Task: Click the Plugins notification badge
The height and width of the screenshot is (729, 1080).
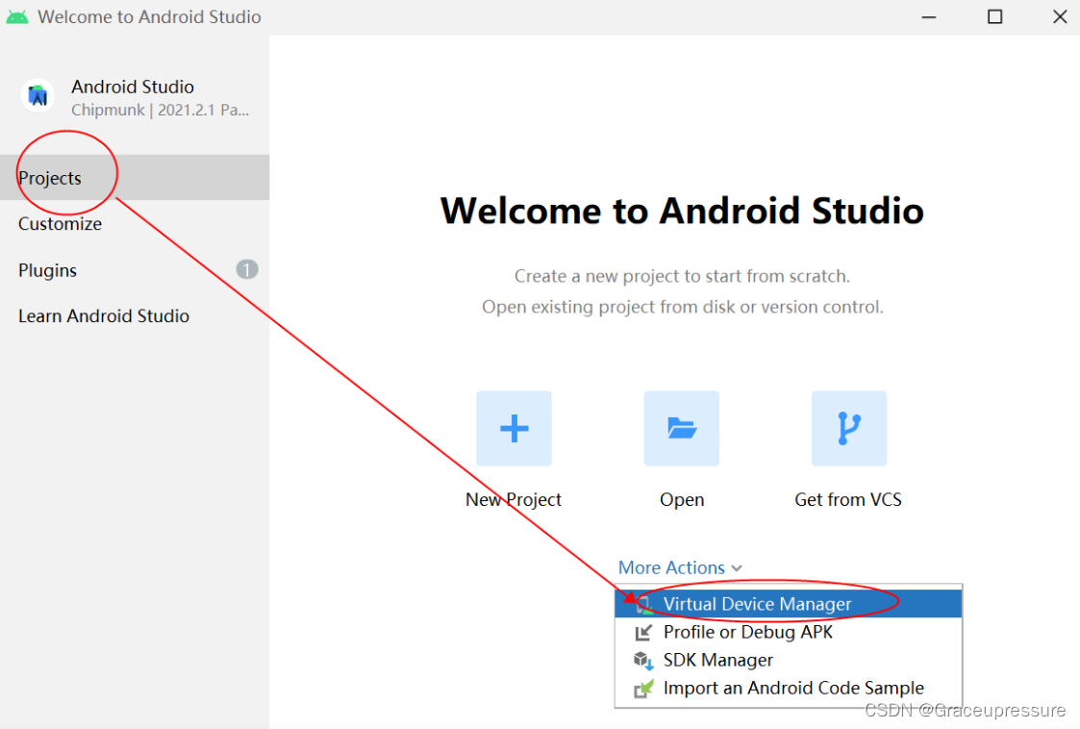Action: (x=246, y=269)
